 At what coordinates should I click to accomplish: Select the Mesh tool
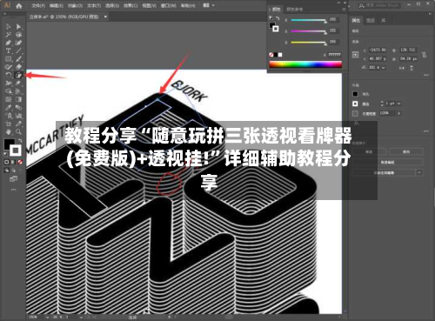pos(8,99)
